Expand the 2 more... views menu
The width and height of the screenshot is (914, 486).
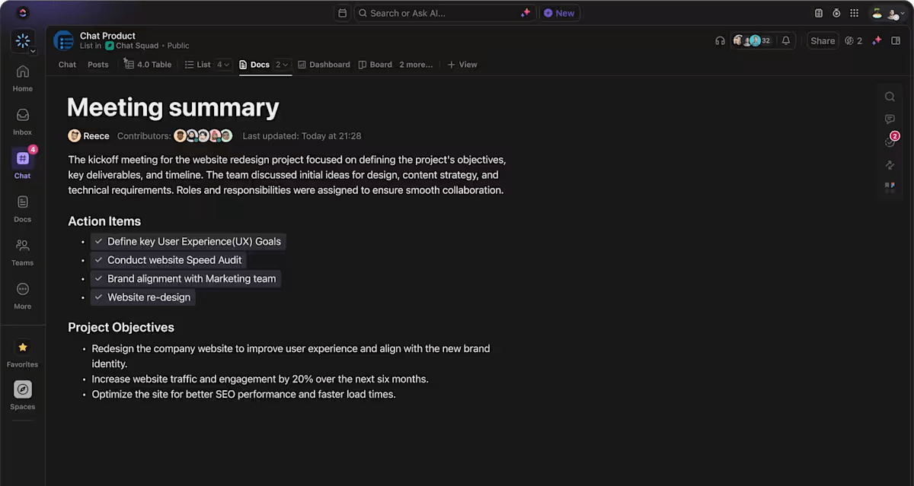[416, 65]
